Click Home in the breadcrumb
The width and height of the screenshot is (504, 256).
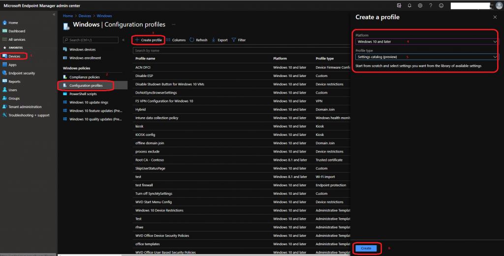pyautogui.click(x=68, y=16)
